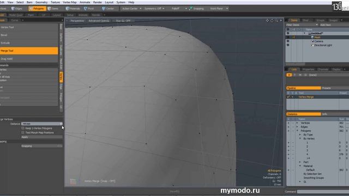Collapse the By Vertex row
The image size is (349, 196).
click(x=300, y=139)
